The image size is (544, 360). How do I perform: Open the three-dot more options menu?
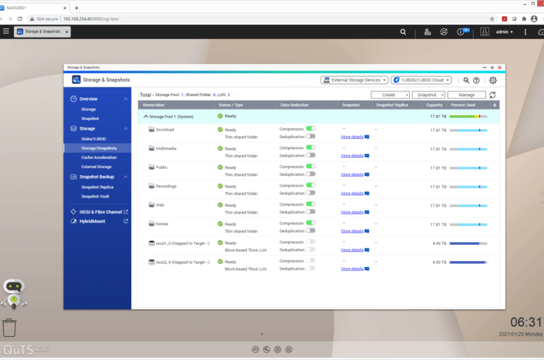coord(525,32)
